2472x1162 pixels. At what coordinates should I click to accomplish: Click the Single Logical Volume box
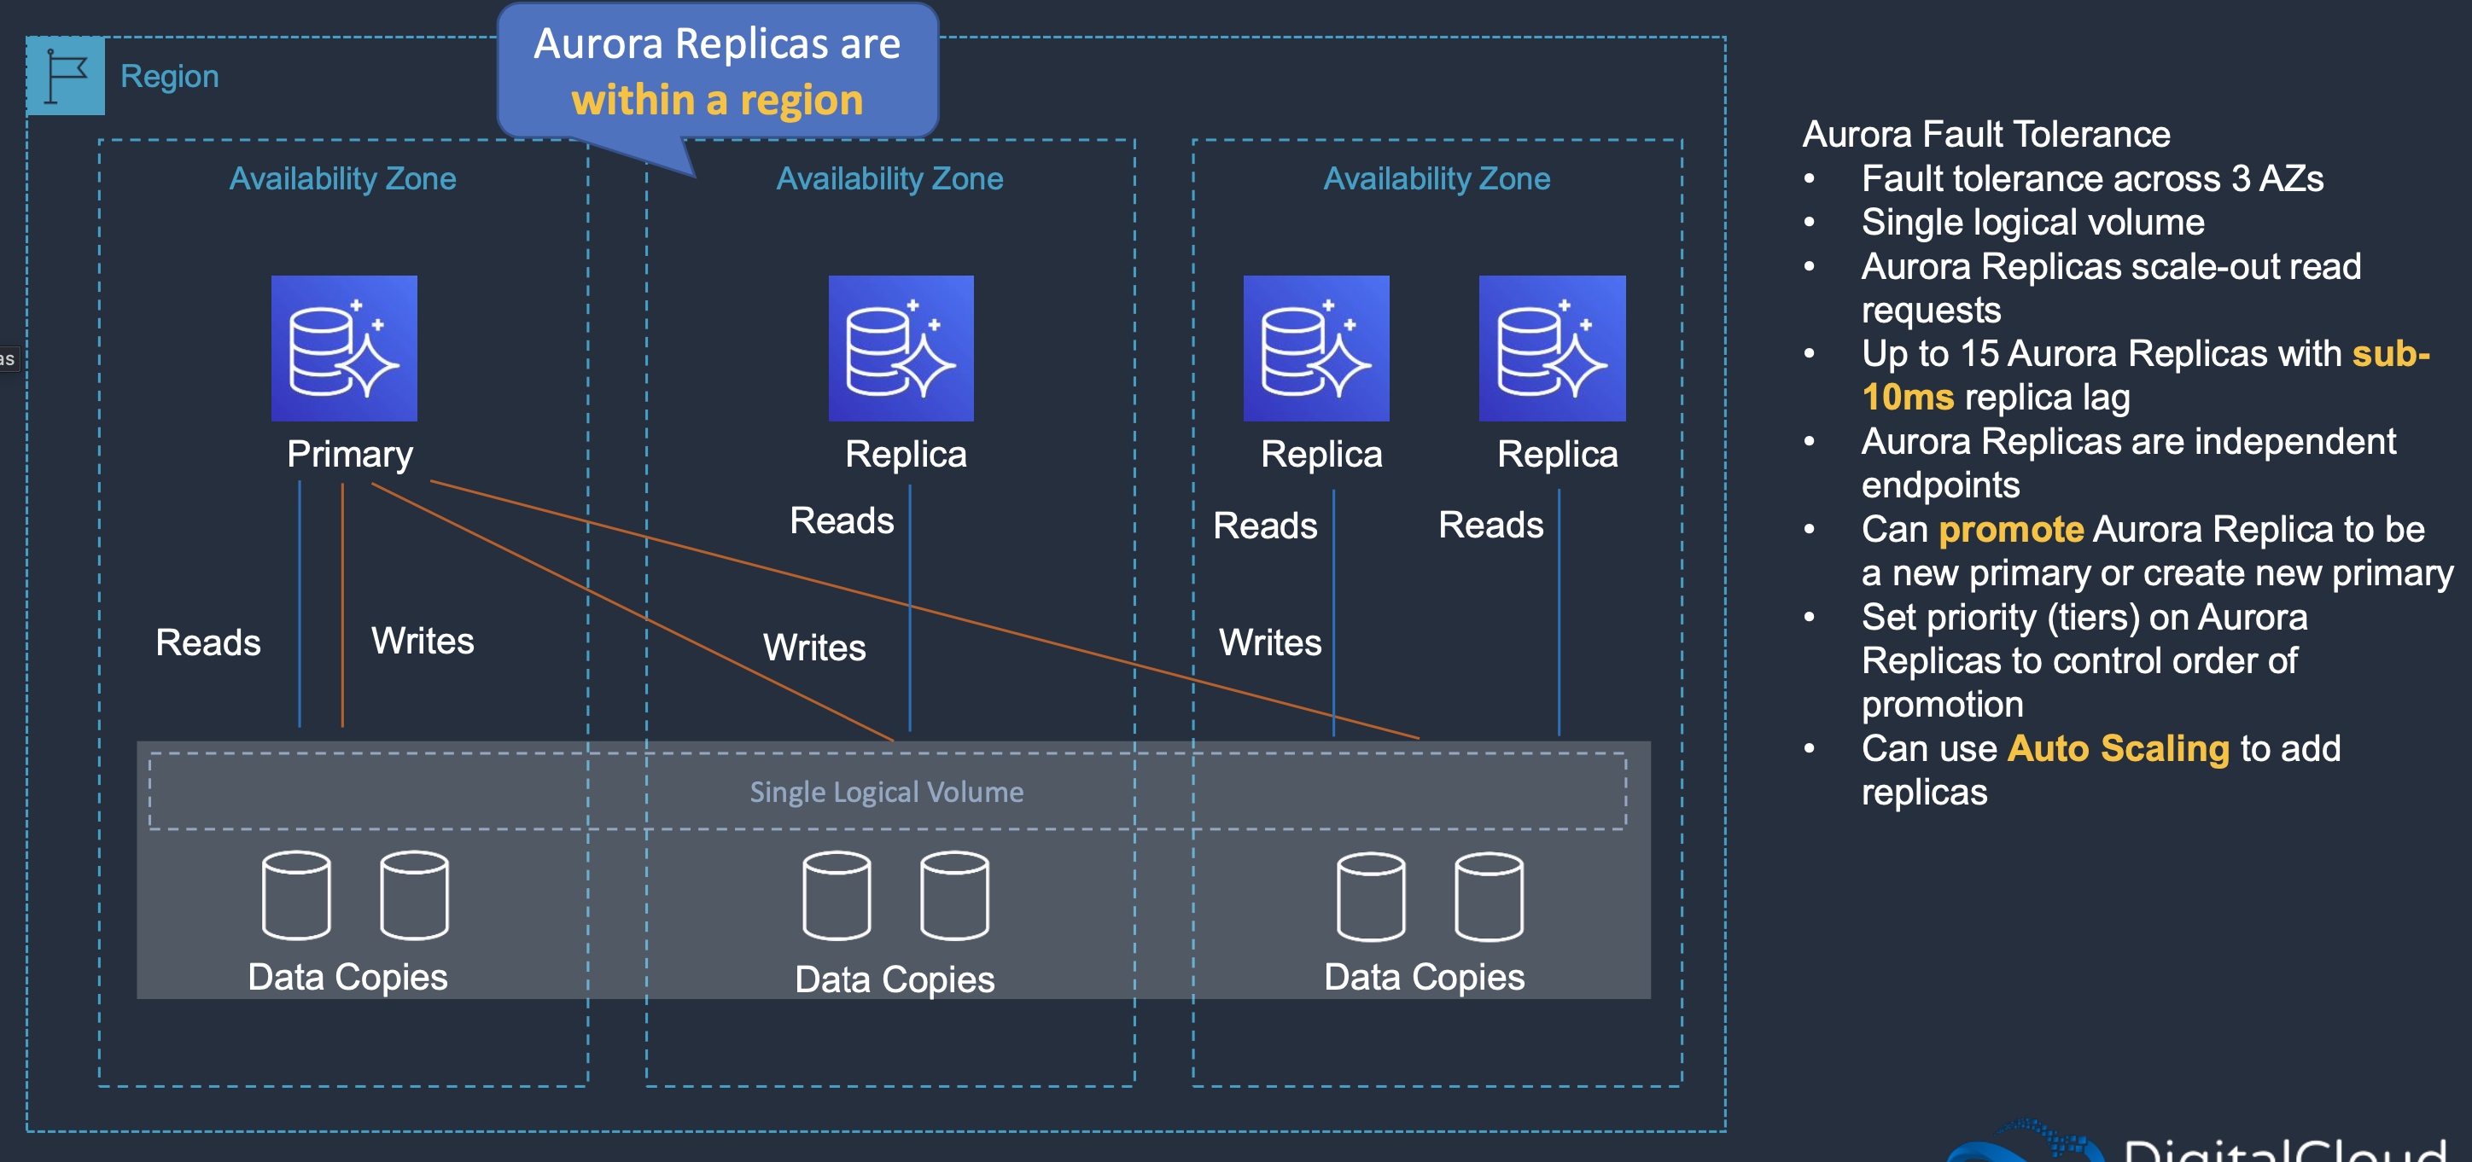[x=886, y=792]
